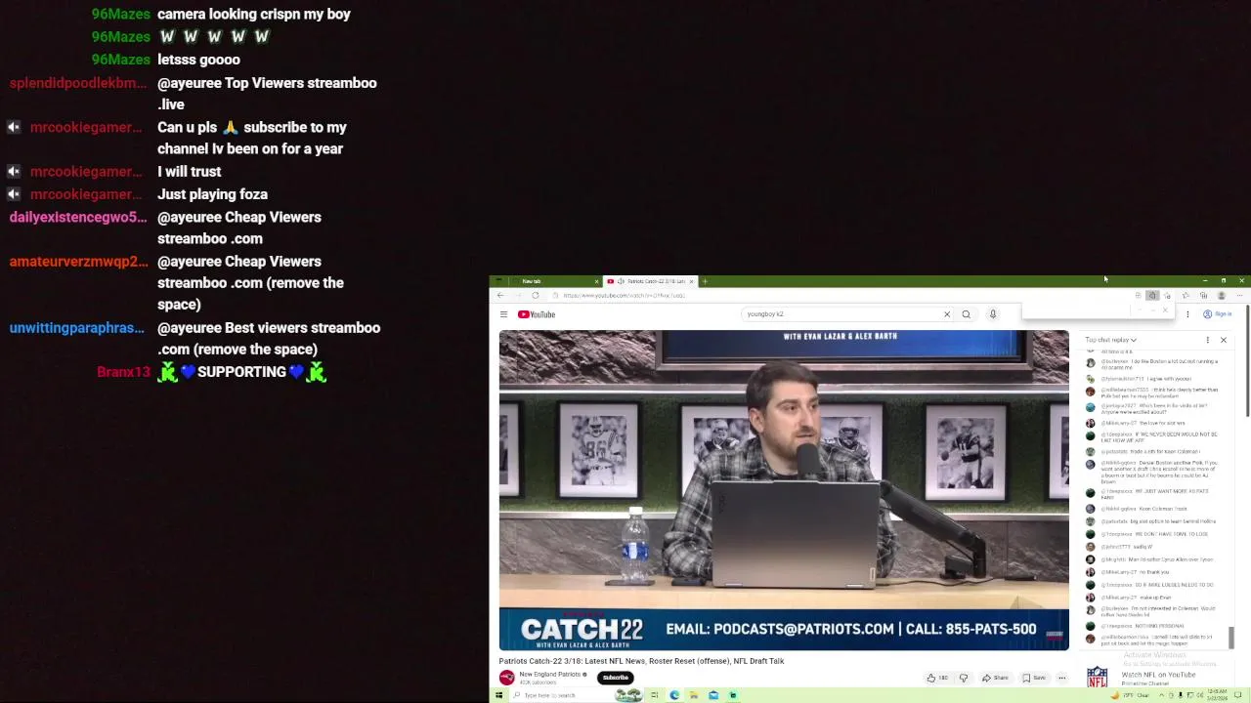This screenshot has height=703, width=1251.
Task: Click the Catch-22 video player
Action: pos(784,490)
